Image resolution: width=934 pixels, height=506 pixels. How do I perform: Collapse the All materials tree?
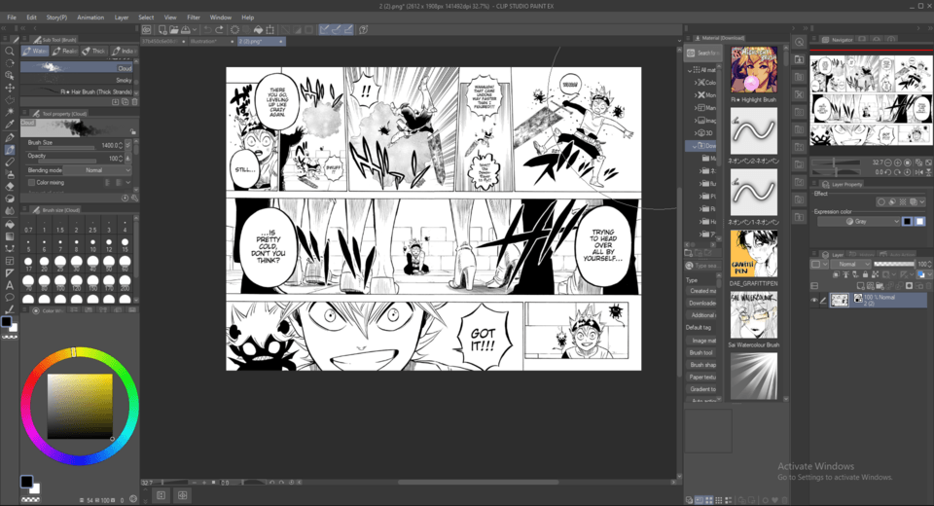pyautogui.click(x=690, y=70)
